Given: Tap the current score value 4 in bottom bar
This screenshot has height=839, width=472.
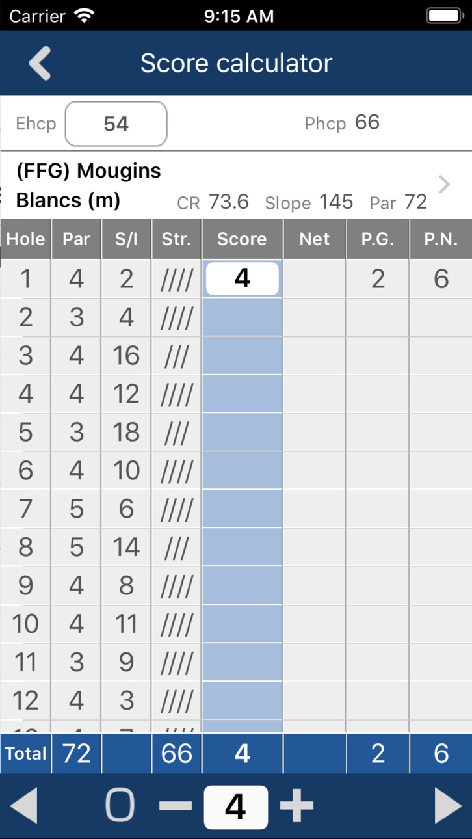Looking at the screenshot, I should coord(236,807).
